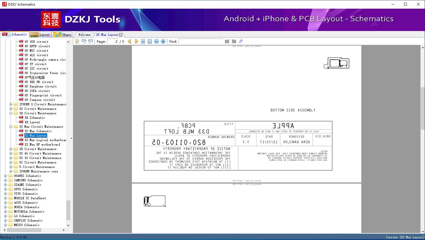Go to the next page arrow
425x240 pixels.
tap(136, 41)
